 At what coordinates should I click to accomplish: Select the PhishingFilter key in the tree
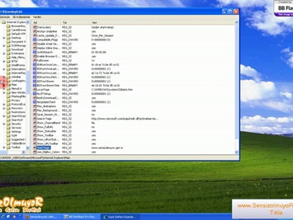[x=19, y=97]
